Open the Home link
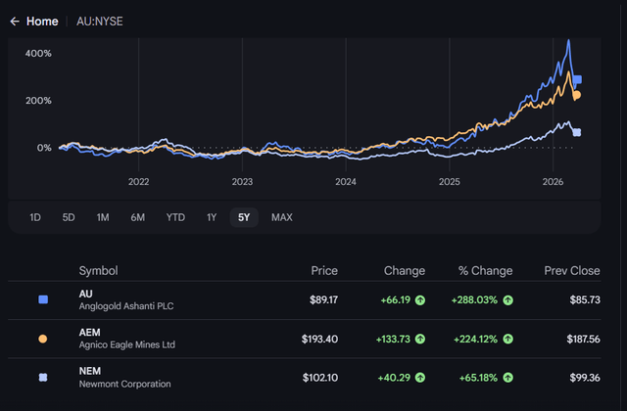This screenshot has height=411, width=627. [x=42, y=22]
